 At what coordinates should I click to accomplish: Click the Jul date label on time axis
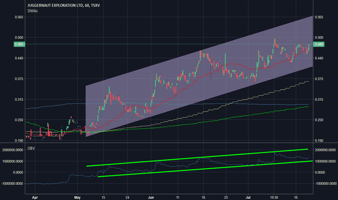pyautogui.click(x=248, y=197)
